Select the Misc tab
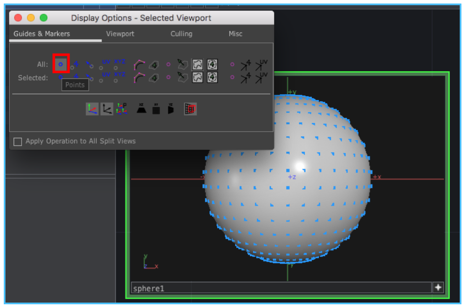The height and width of the screenshot is (308, 466). click(x=235, y=34)
